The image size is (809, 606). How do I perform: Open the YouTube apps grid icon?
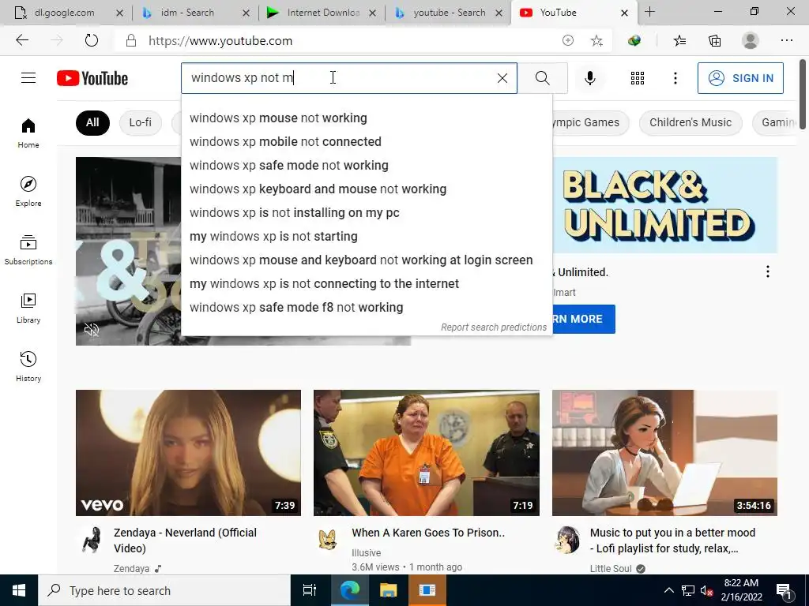(x=638, y=78)
